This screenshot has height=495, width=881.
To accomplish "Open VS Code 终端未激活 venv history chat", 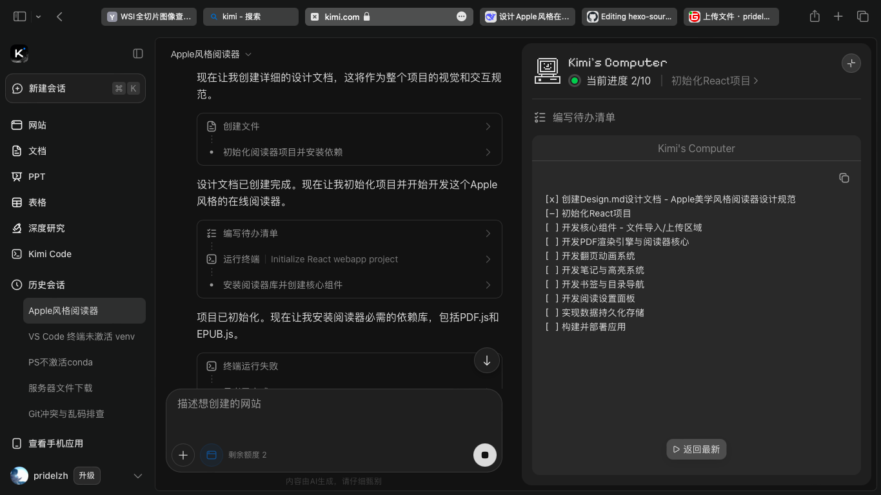I will tap(81, 336).
